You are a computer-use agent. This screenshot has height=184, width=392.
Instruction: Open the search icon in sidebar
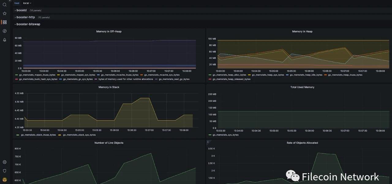click(x=5, y=5)
